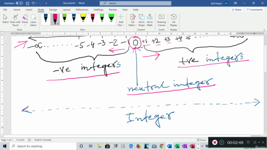Convert drawing with Ink to Shape
This screenshot has width=267, height=150.
[x=141, y=20]
